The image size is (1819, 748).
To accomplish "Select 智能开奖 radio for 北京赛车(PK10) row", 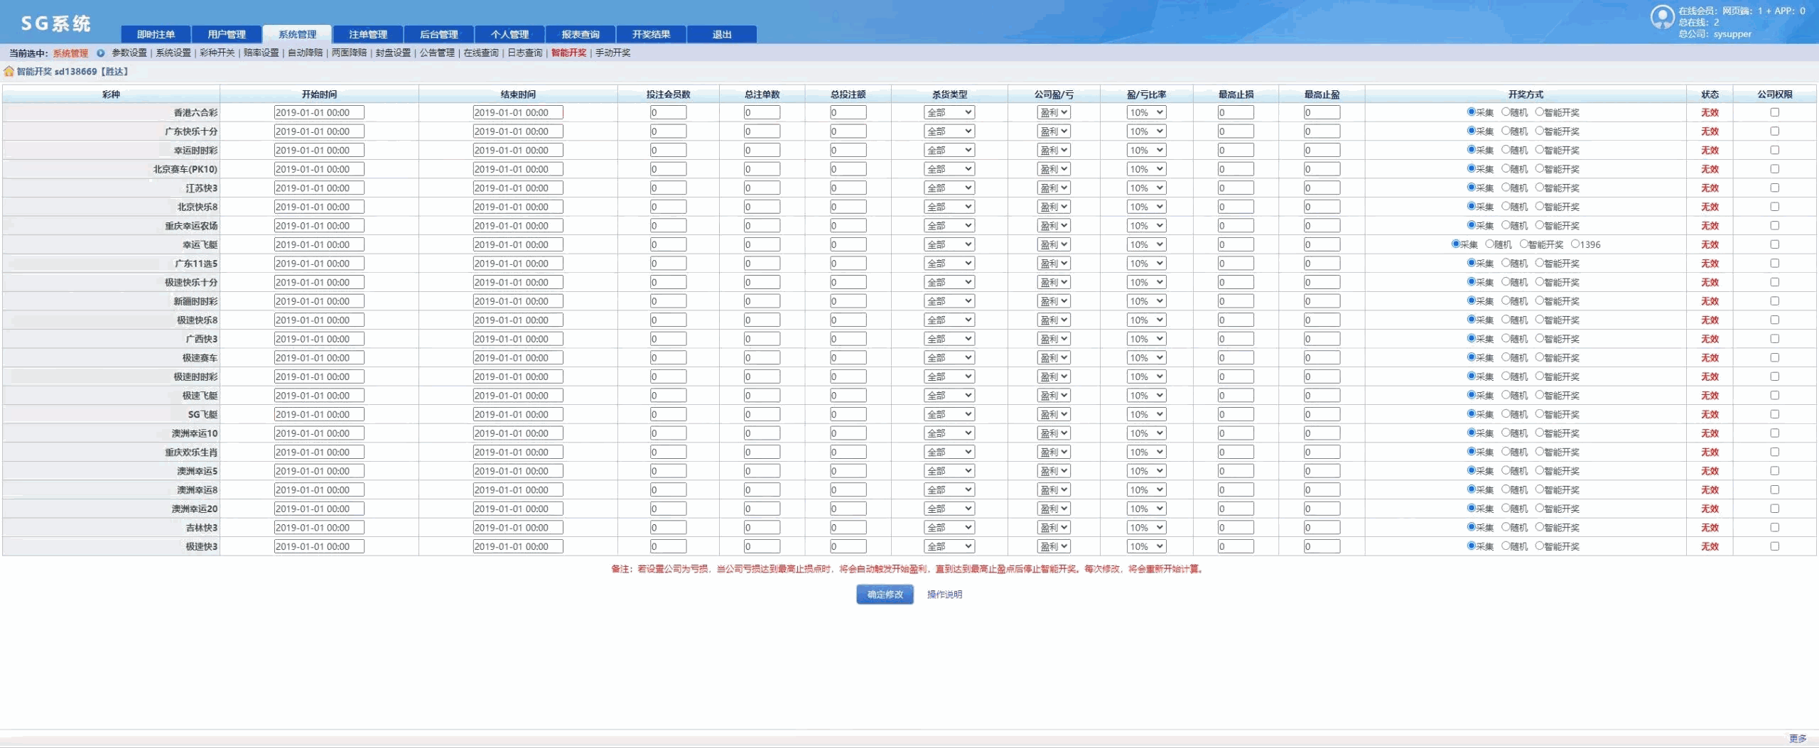I will coord(1539,169).
